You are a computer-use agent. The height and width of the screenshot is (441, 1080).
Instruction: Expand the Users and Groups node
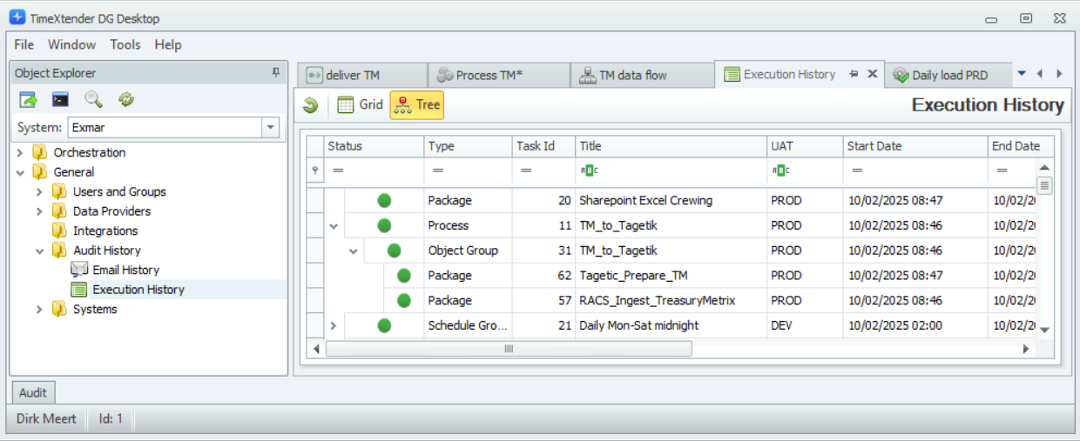coord(39,191)
